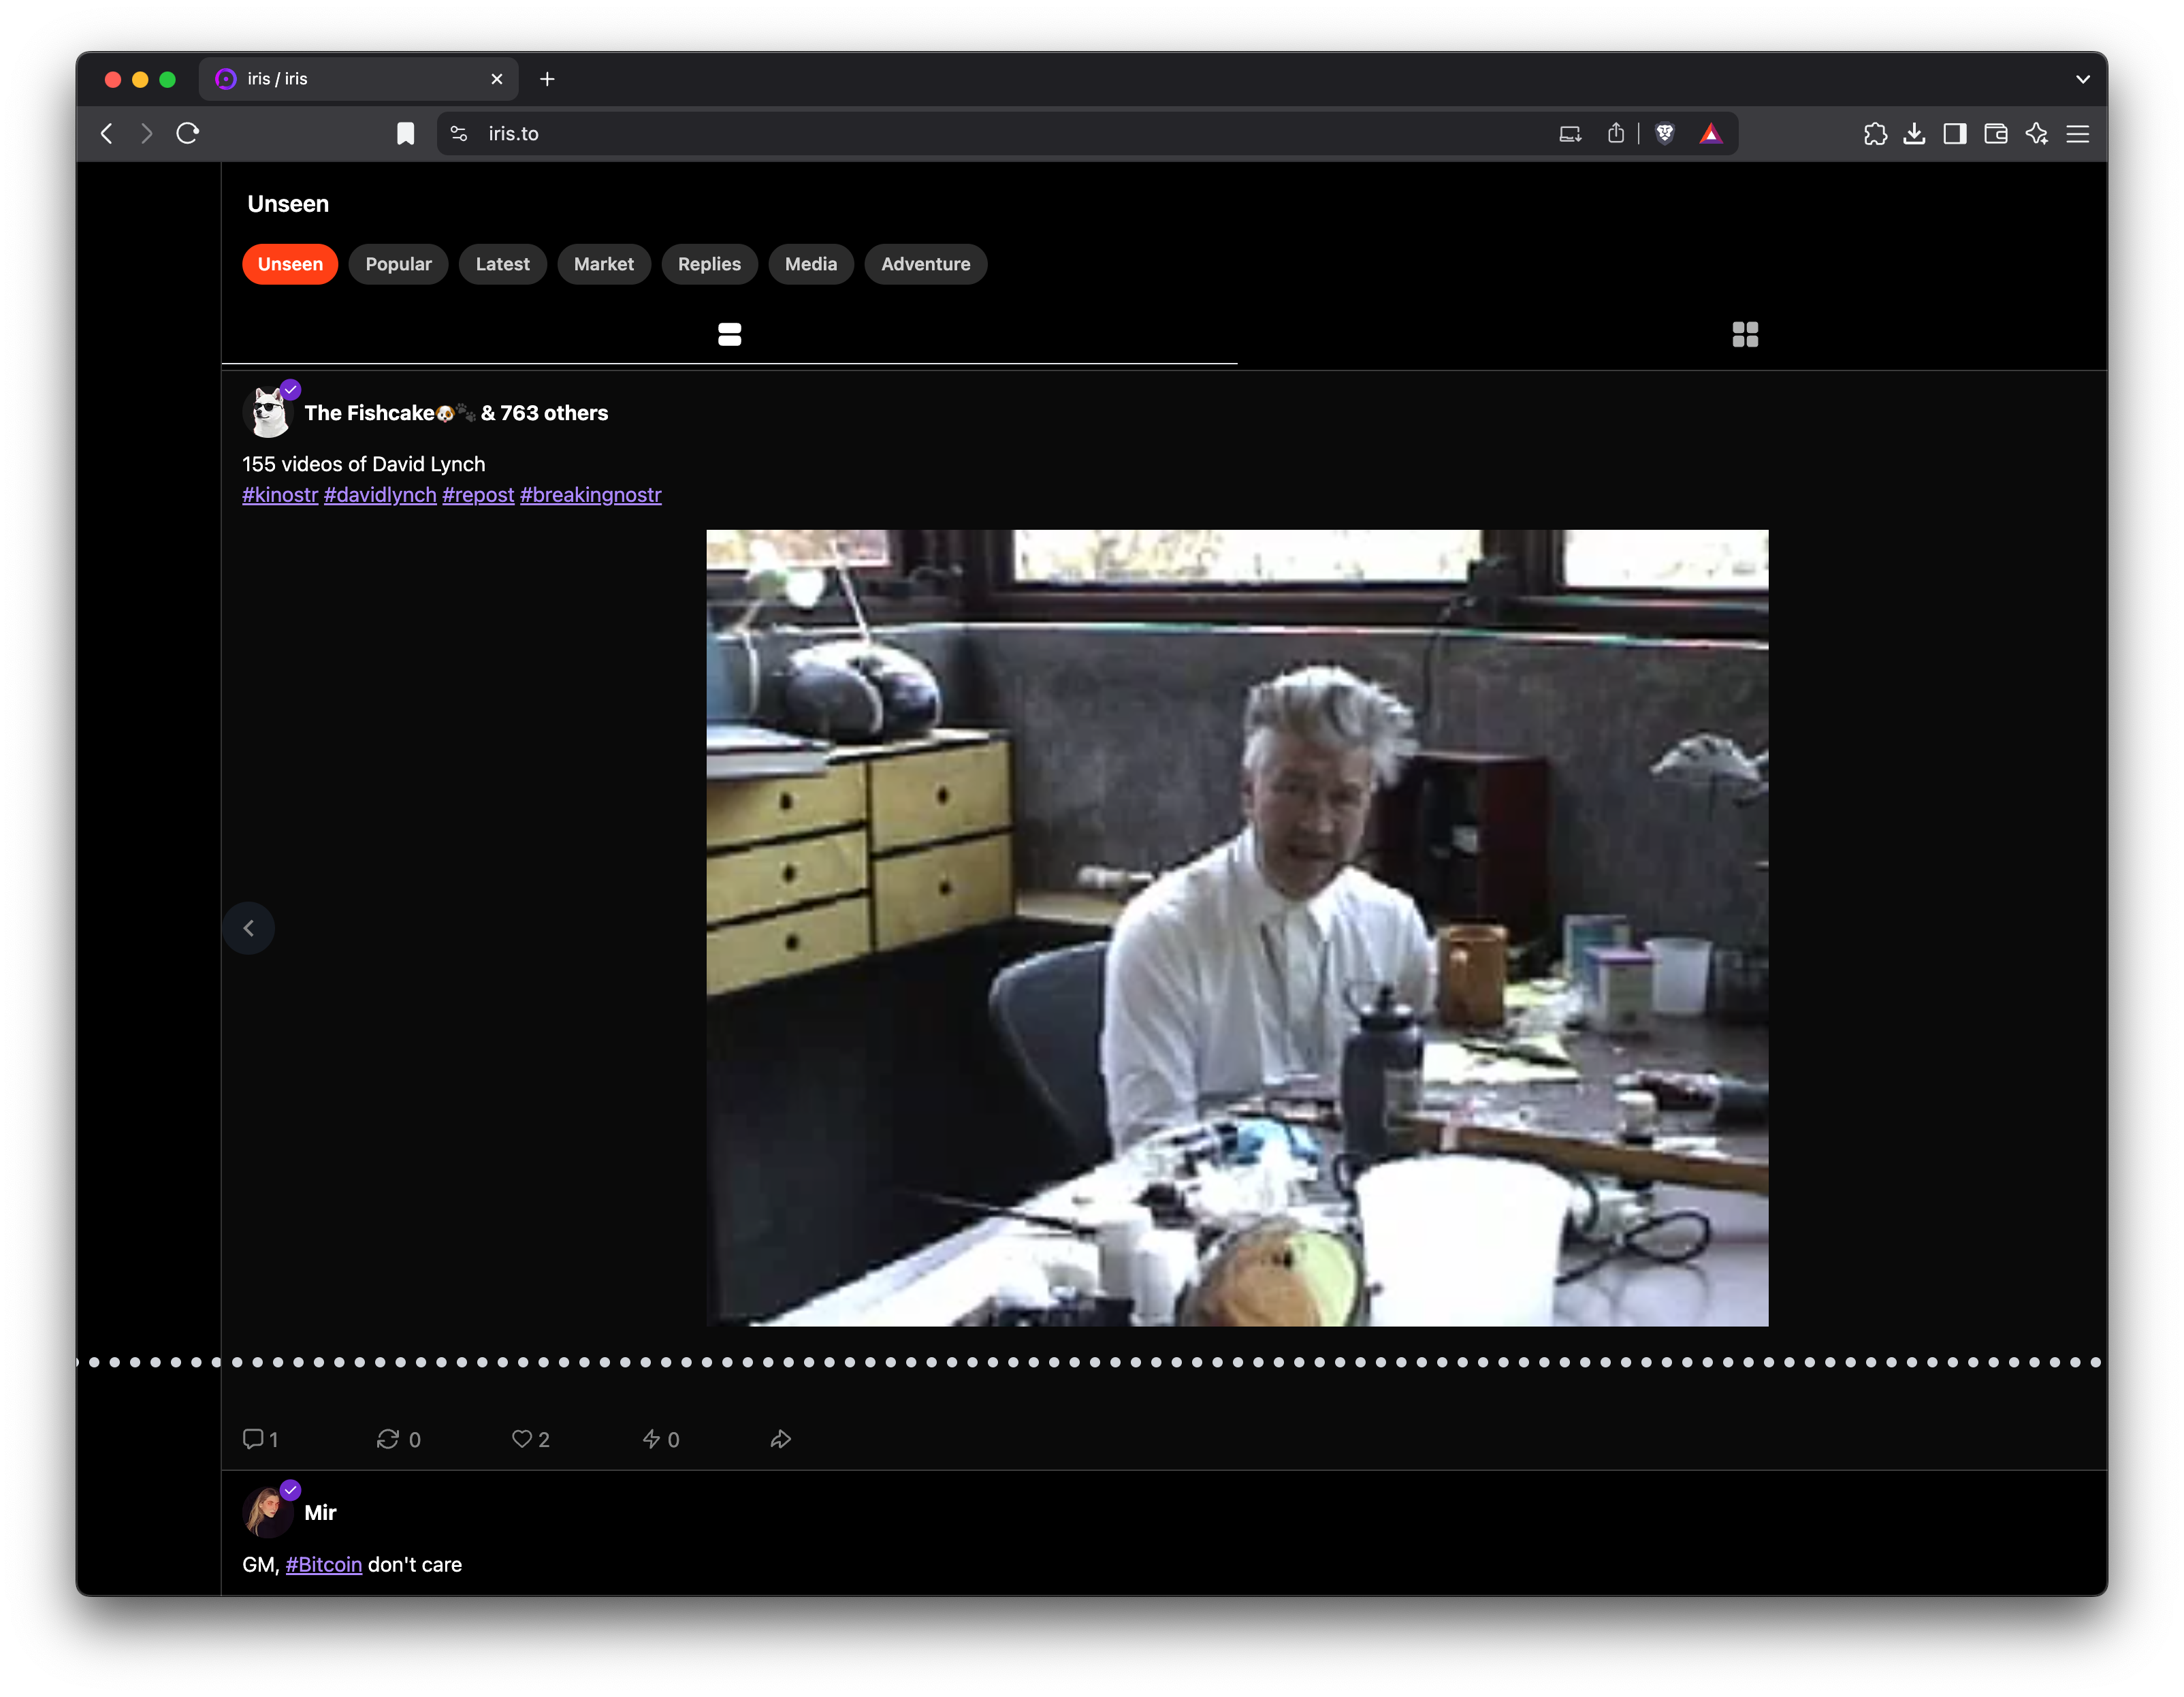2184x1697 pixels.
Task: Click the browser forward arrow
Action: click(147, 133)
